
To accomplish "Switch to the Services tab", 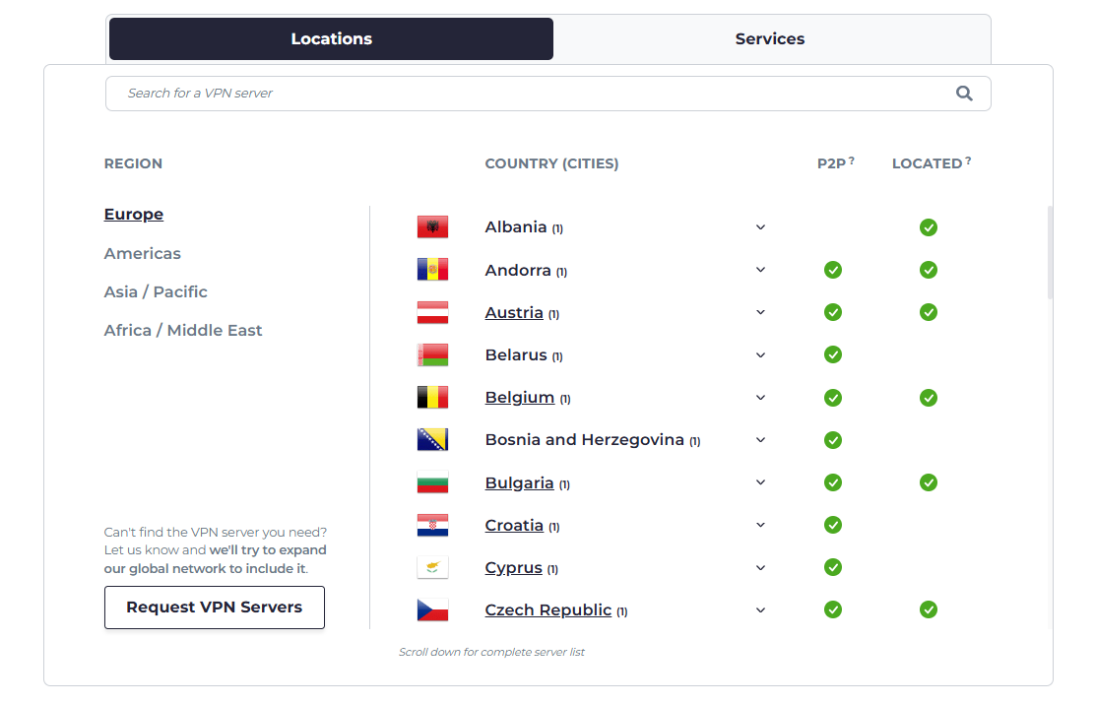I will pyautogui.click(x=770, y=39).
